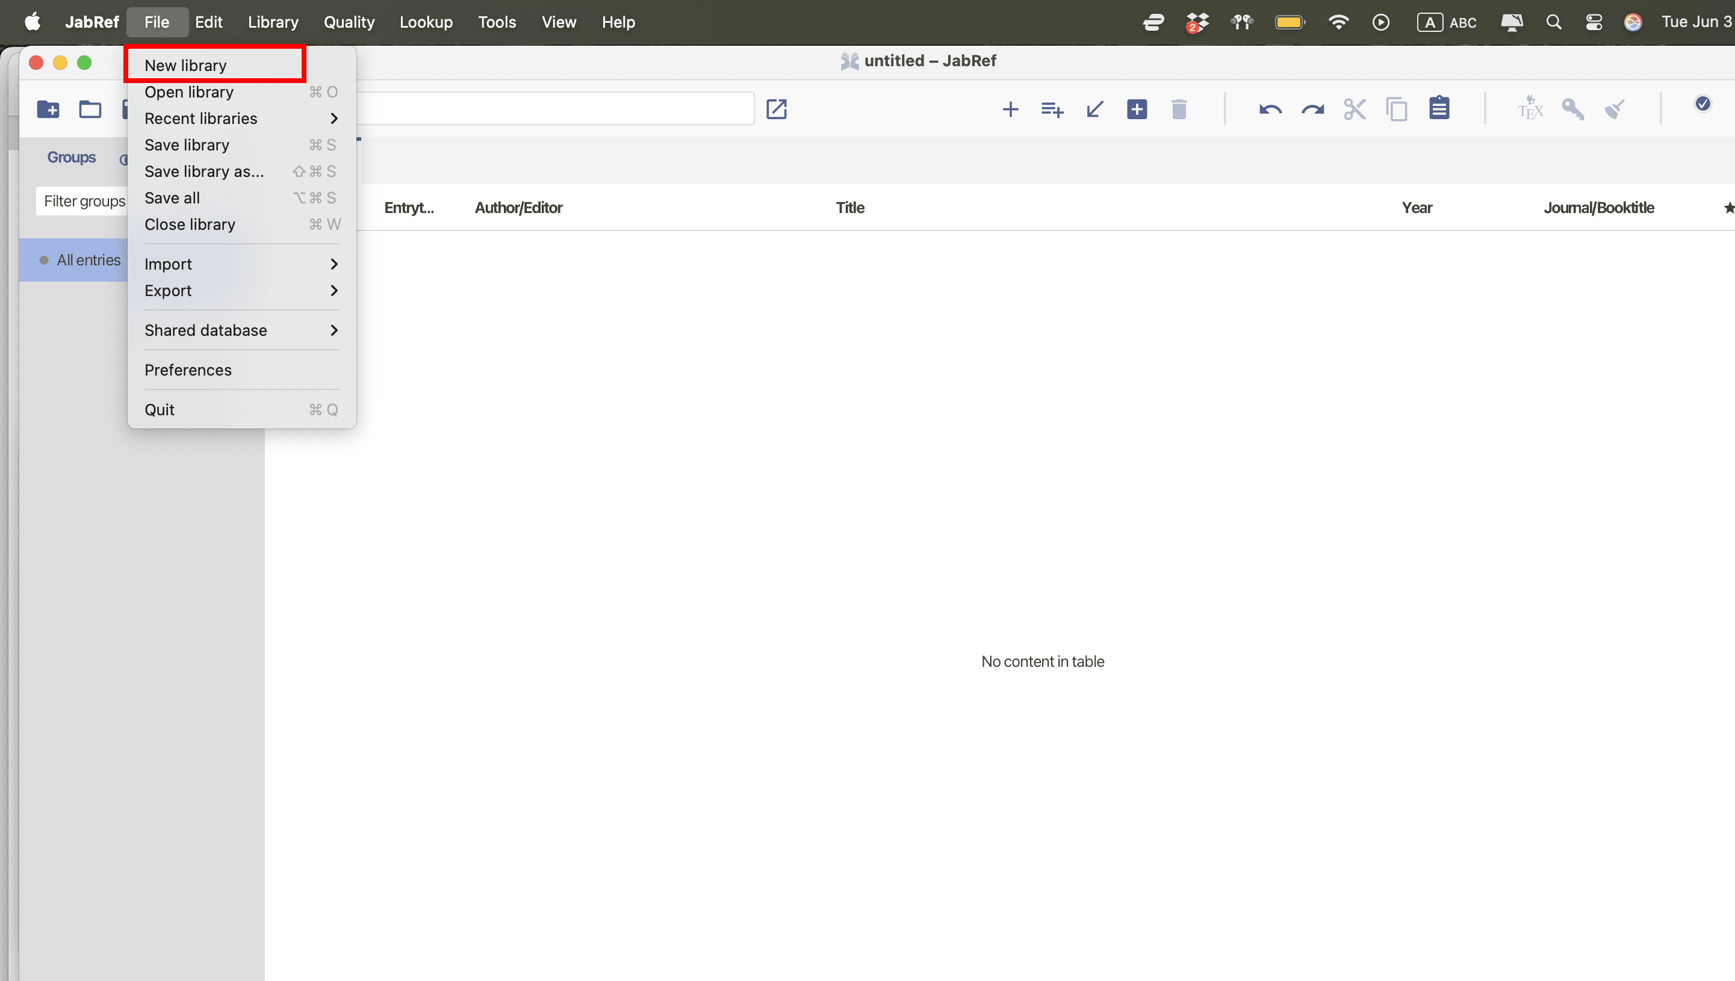Select Preferences in File menu
The width and height of the screenshot is (1735, 981).
point(188,370)
